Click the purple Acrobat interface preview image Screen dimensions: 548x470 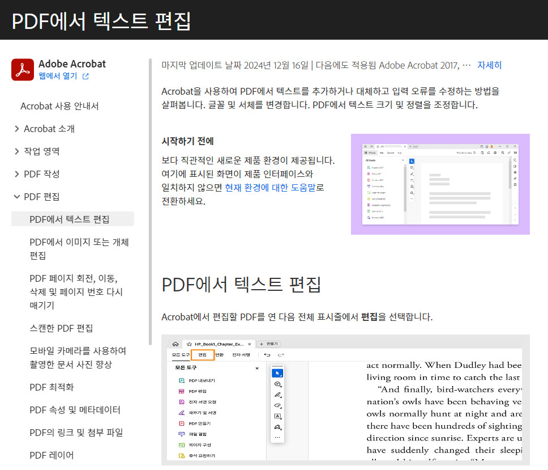440,184
